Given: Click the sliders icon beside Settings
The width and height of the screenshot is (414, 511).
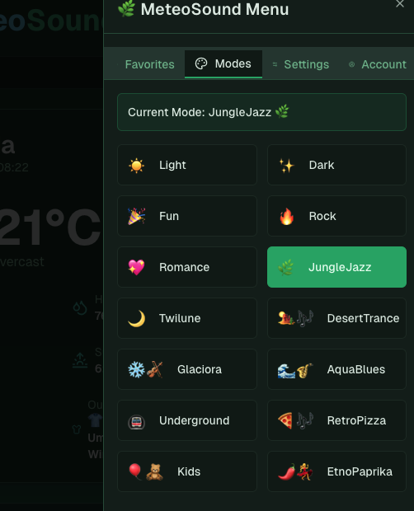Looking at the screenshot, I should coord(275,64).
